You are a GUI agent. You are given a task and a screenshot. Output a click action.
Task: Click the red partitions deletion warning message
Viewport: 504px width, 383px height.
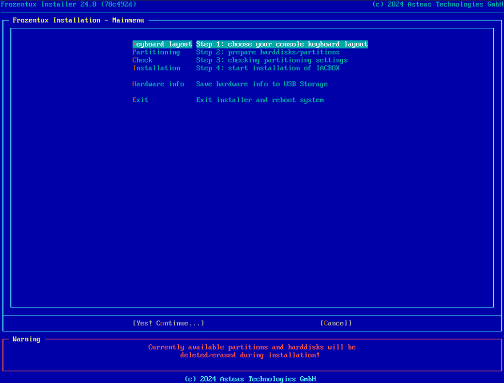pyautogui.click(x=252, y=351)
